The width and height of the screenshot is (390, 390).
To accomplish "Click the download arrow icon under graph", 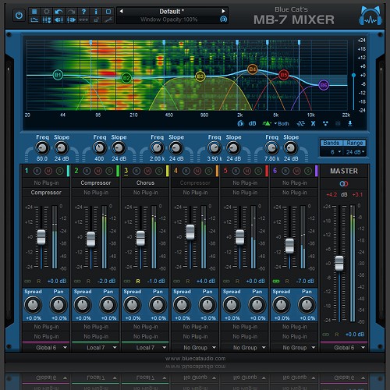I will pos(350,123).
